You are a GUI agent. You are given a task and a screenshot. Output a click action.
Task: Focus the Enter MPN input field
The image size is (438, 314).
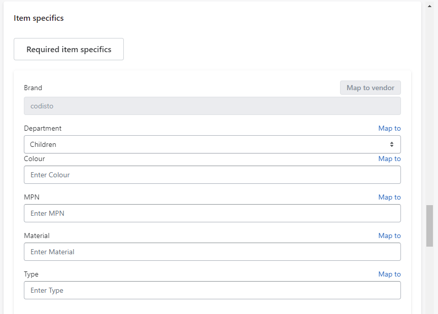[x=212, y=213]
